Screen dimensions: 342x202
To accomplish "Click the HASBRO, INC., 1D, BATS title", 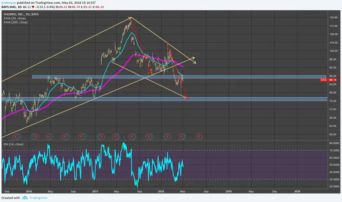I will [x=21, y=14].
